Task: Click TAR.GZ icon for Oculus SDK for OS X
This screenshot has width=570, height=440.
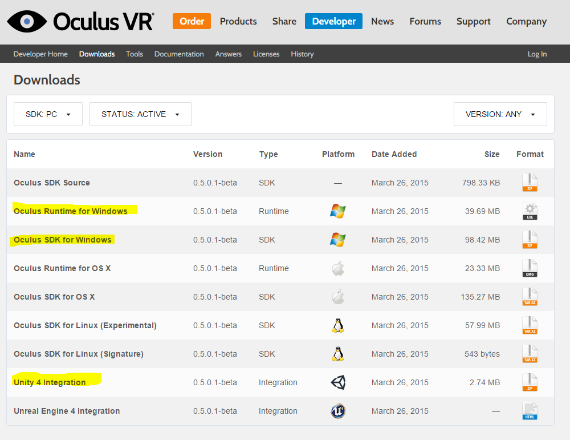Action: (x=530, y=297)
